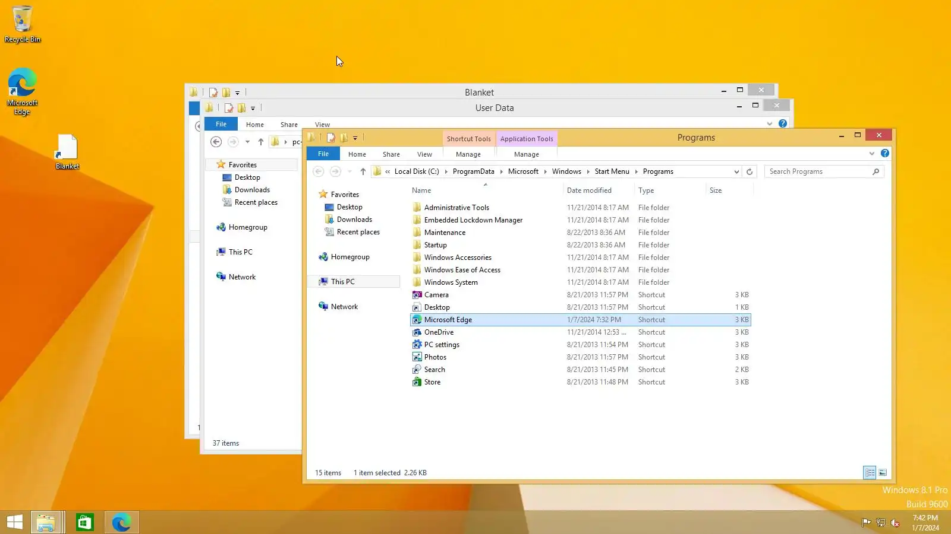The width and height of the screenshot is (951, 534).
Task: Select the Microsoft Edge desktop shortcut
Action: [23, 91]
